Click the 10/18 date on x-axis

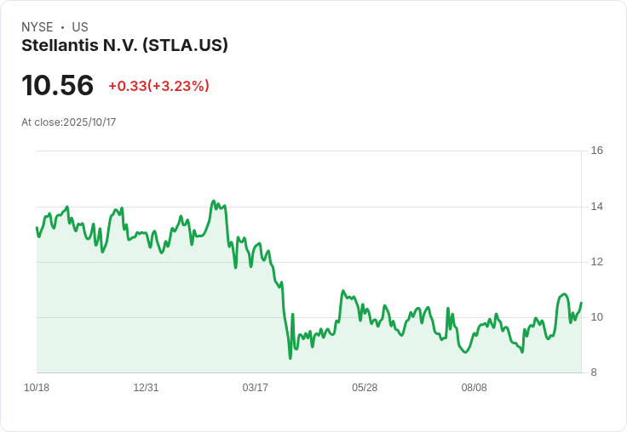37,388
